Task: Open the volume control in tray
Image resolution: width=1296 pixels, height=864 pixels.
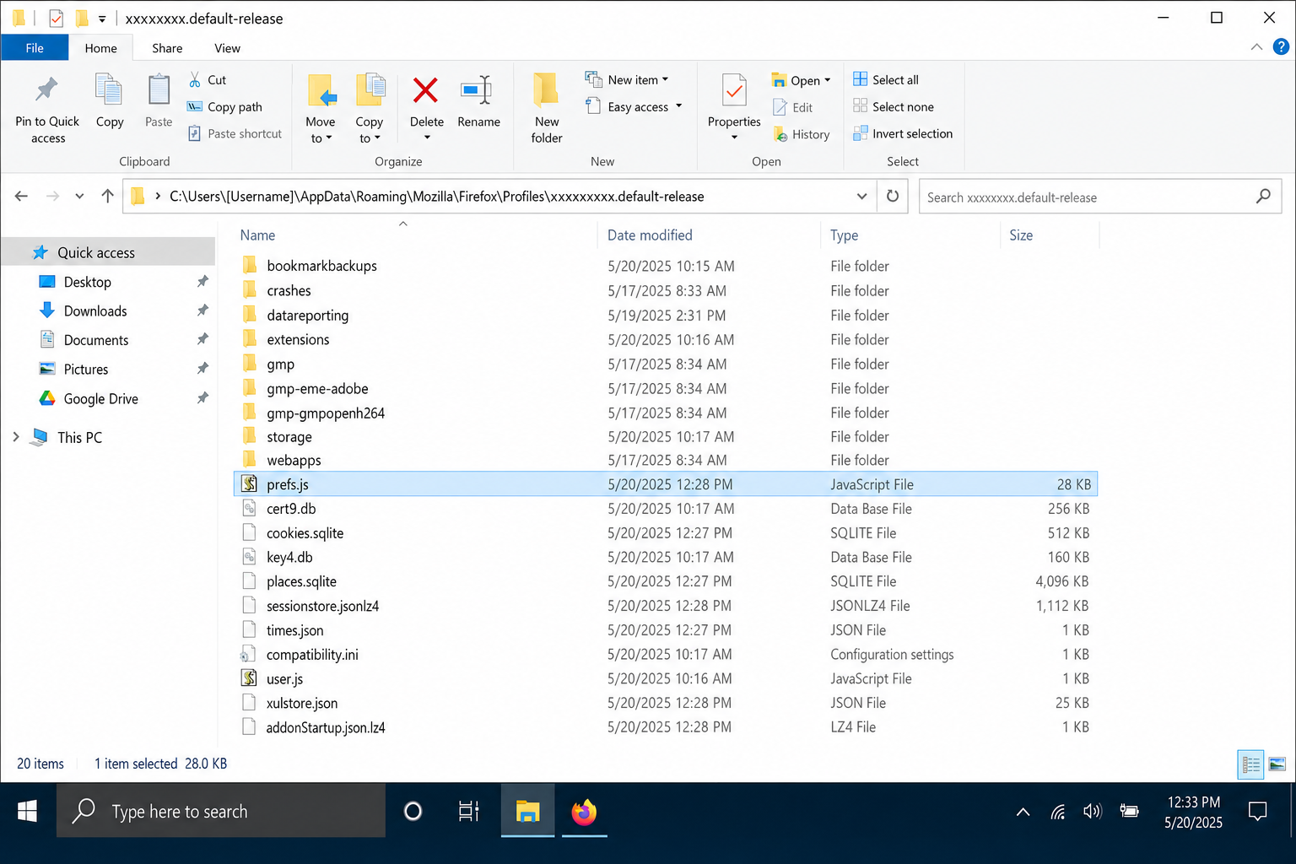Action: (1093, 812)
